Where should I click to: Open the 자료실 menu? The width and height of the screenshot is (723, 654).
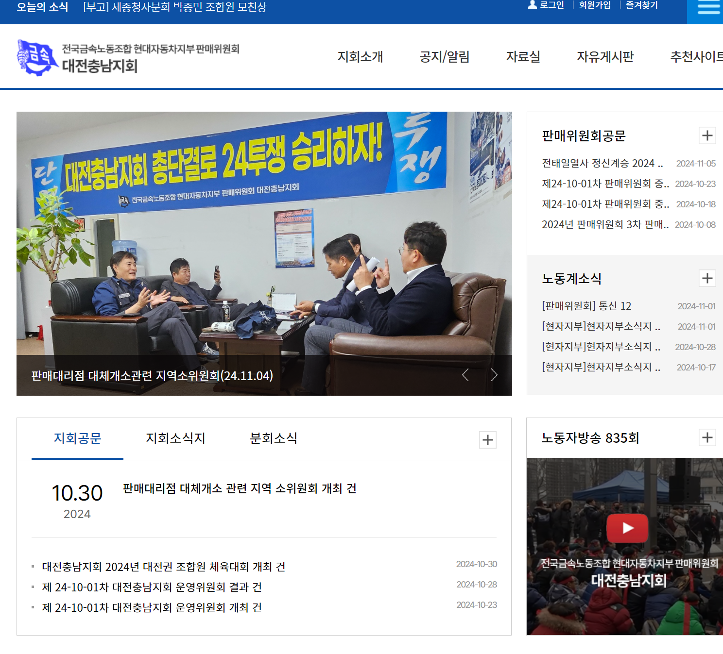(x=523, y=57)
